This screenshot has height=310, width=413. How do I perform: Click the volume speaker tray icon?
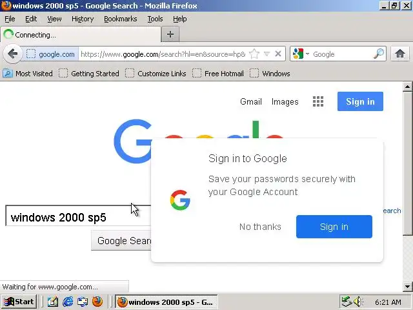[358, 302]
